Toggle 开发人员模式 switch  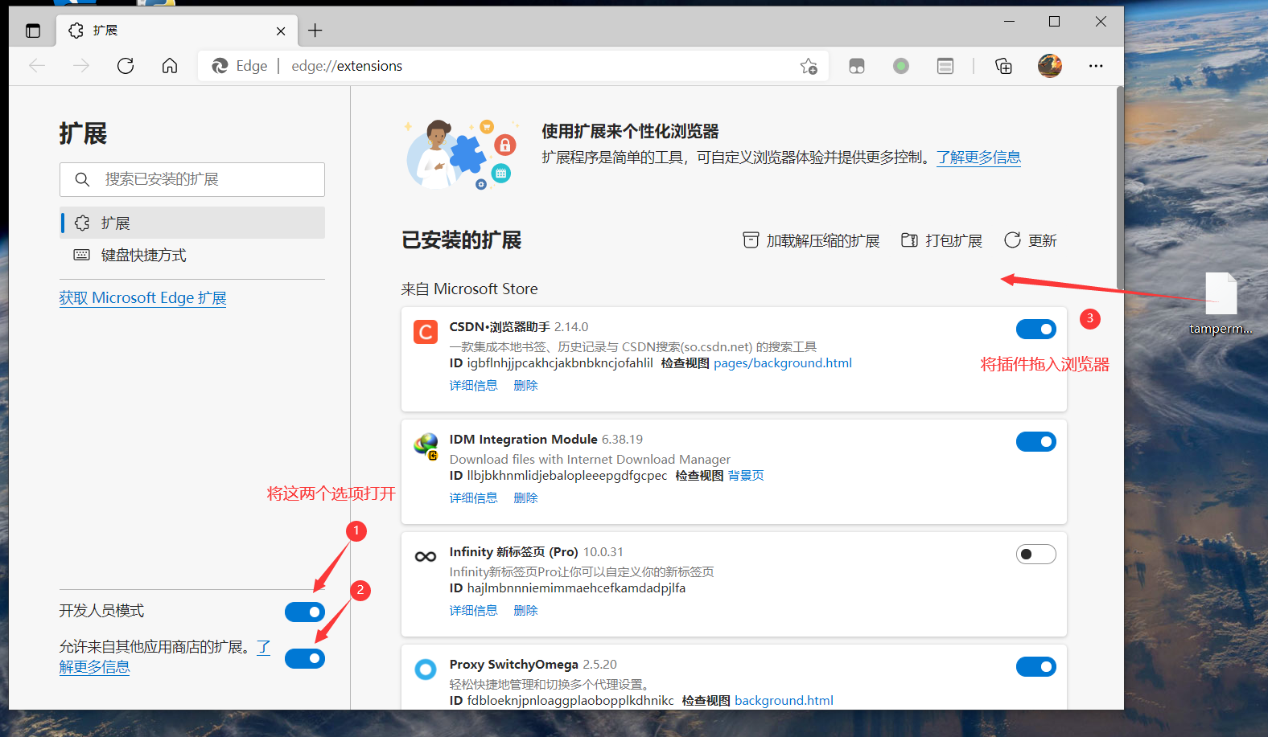click(305, 612)
